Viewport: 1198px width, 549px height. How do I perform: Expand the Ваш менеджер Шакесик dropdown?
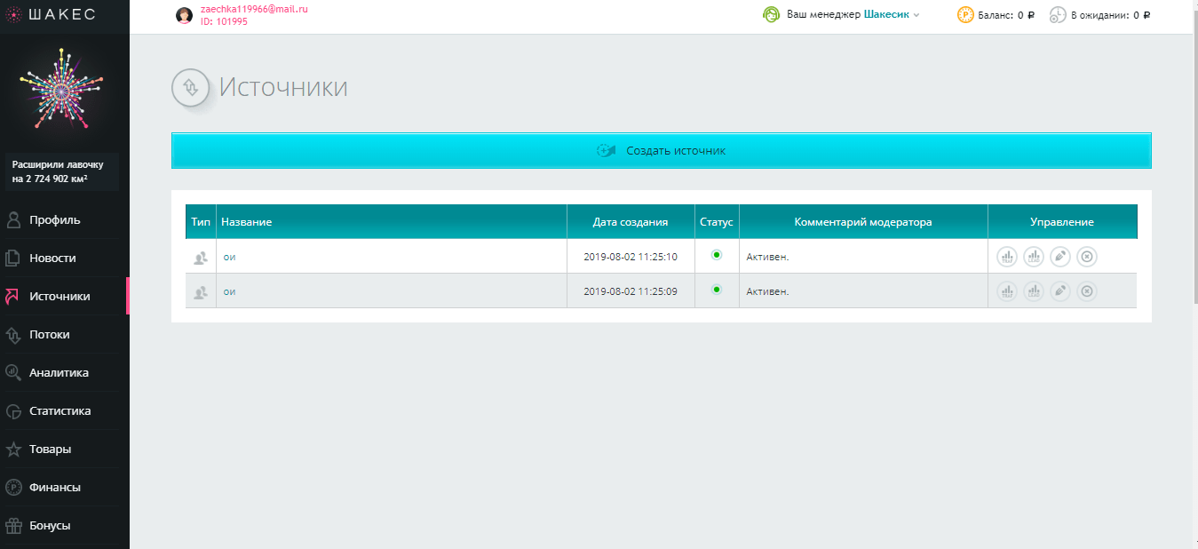click(x=916, y=15)
